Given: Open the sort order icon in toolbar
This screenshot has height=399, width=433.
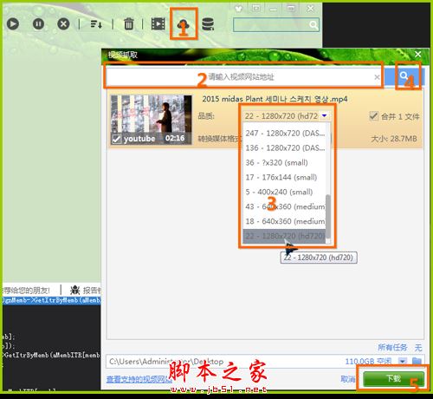Looking at the screenshot, I should [x=96, y=24].
